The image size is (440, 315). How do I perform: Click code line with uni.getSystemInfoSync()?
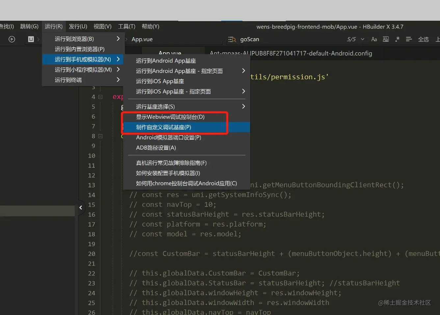210,195
